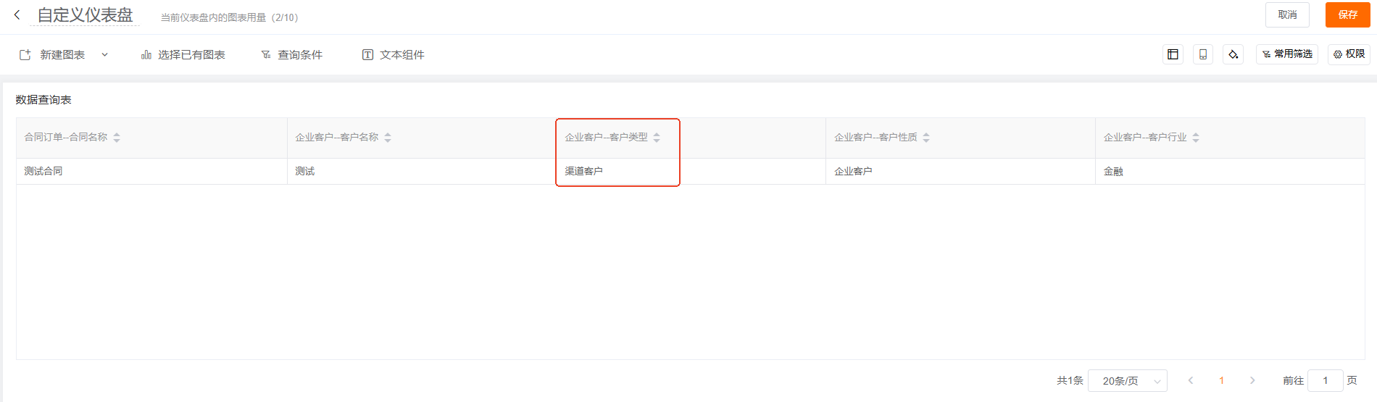
Task: Go to next page arrow
Action: coord(1252,380)
